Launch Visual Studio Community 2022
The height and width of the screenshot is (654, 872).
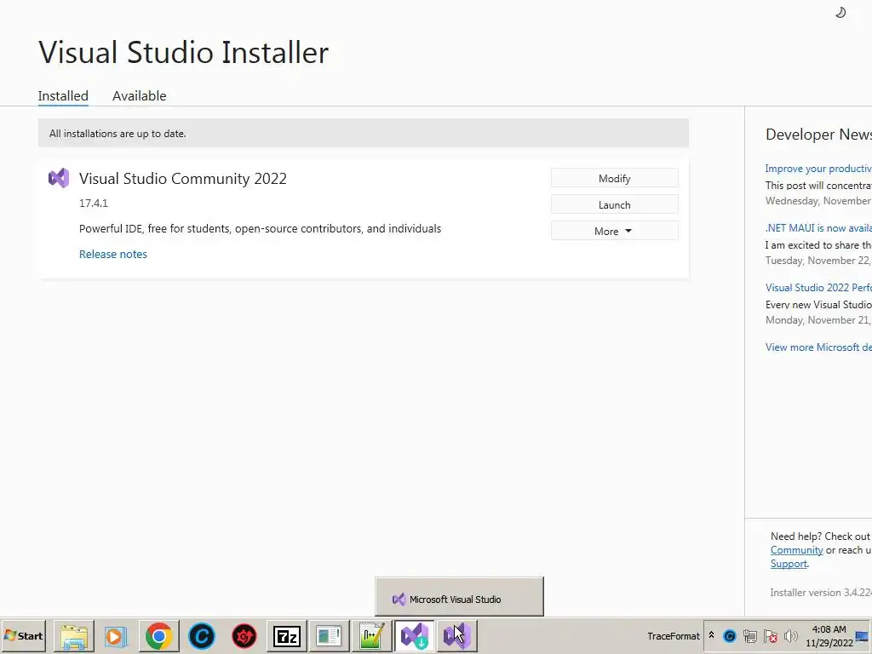(615, 204)
